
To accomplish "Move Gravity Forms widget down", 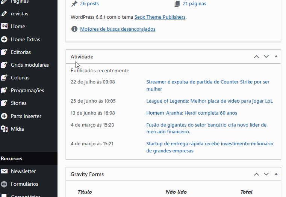I will [x=266, y=174].
